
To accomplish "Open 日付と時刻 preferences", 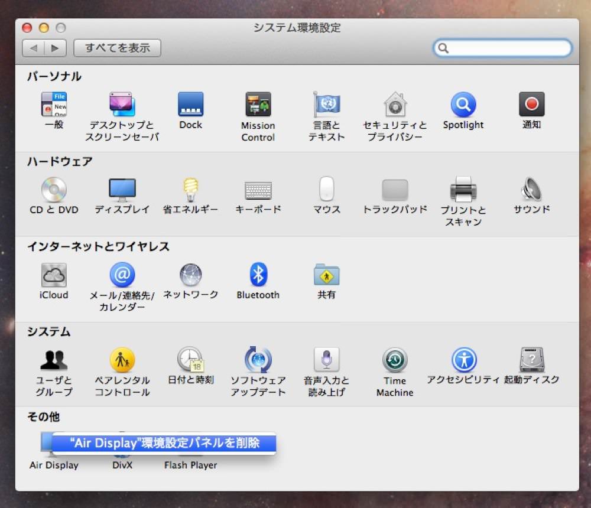I will point(191,360).
